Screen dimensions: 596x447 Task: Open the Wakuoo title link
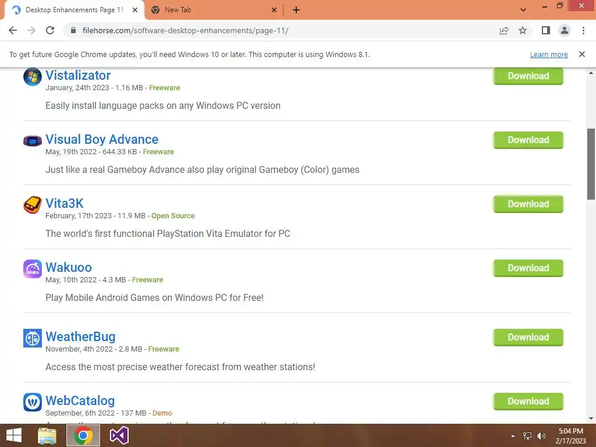click(x=69, y=268)
